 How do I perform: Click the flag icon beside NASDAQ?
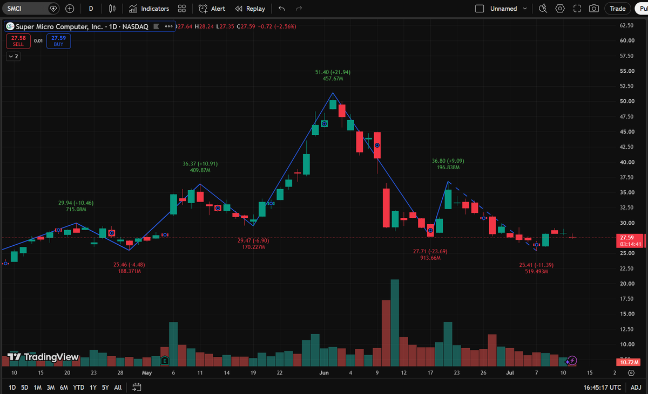click(x=157, y=26)
